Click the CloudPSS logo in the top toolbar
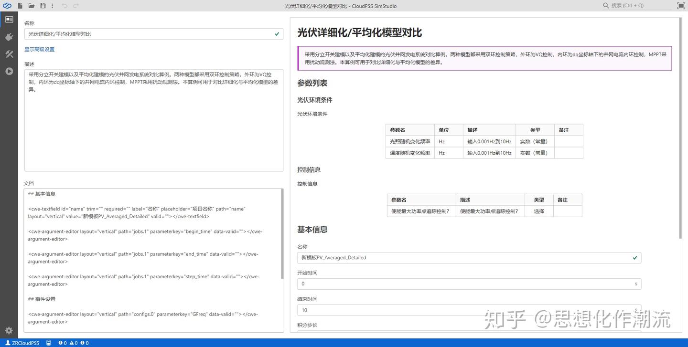This screenshot has height=347, width=688. (x=7, y=6)
